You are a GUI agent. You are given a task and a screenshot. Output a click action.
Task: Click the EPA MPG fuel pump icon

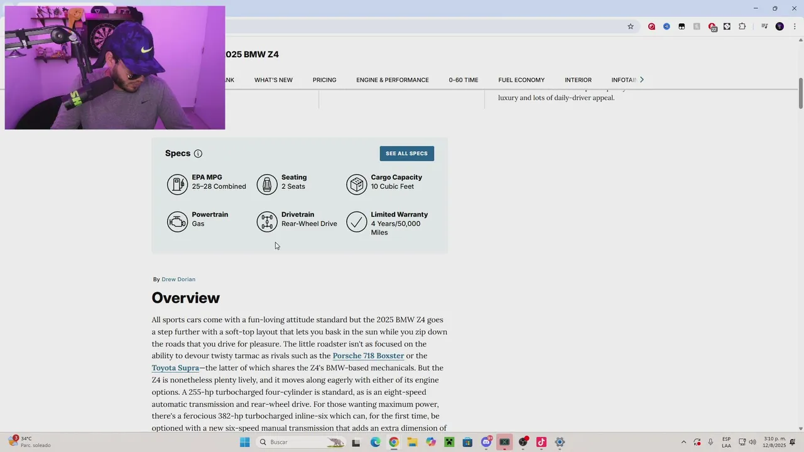click(177, 184)
